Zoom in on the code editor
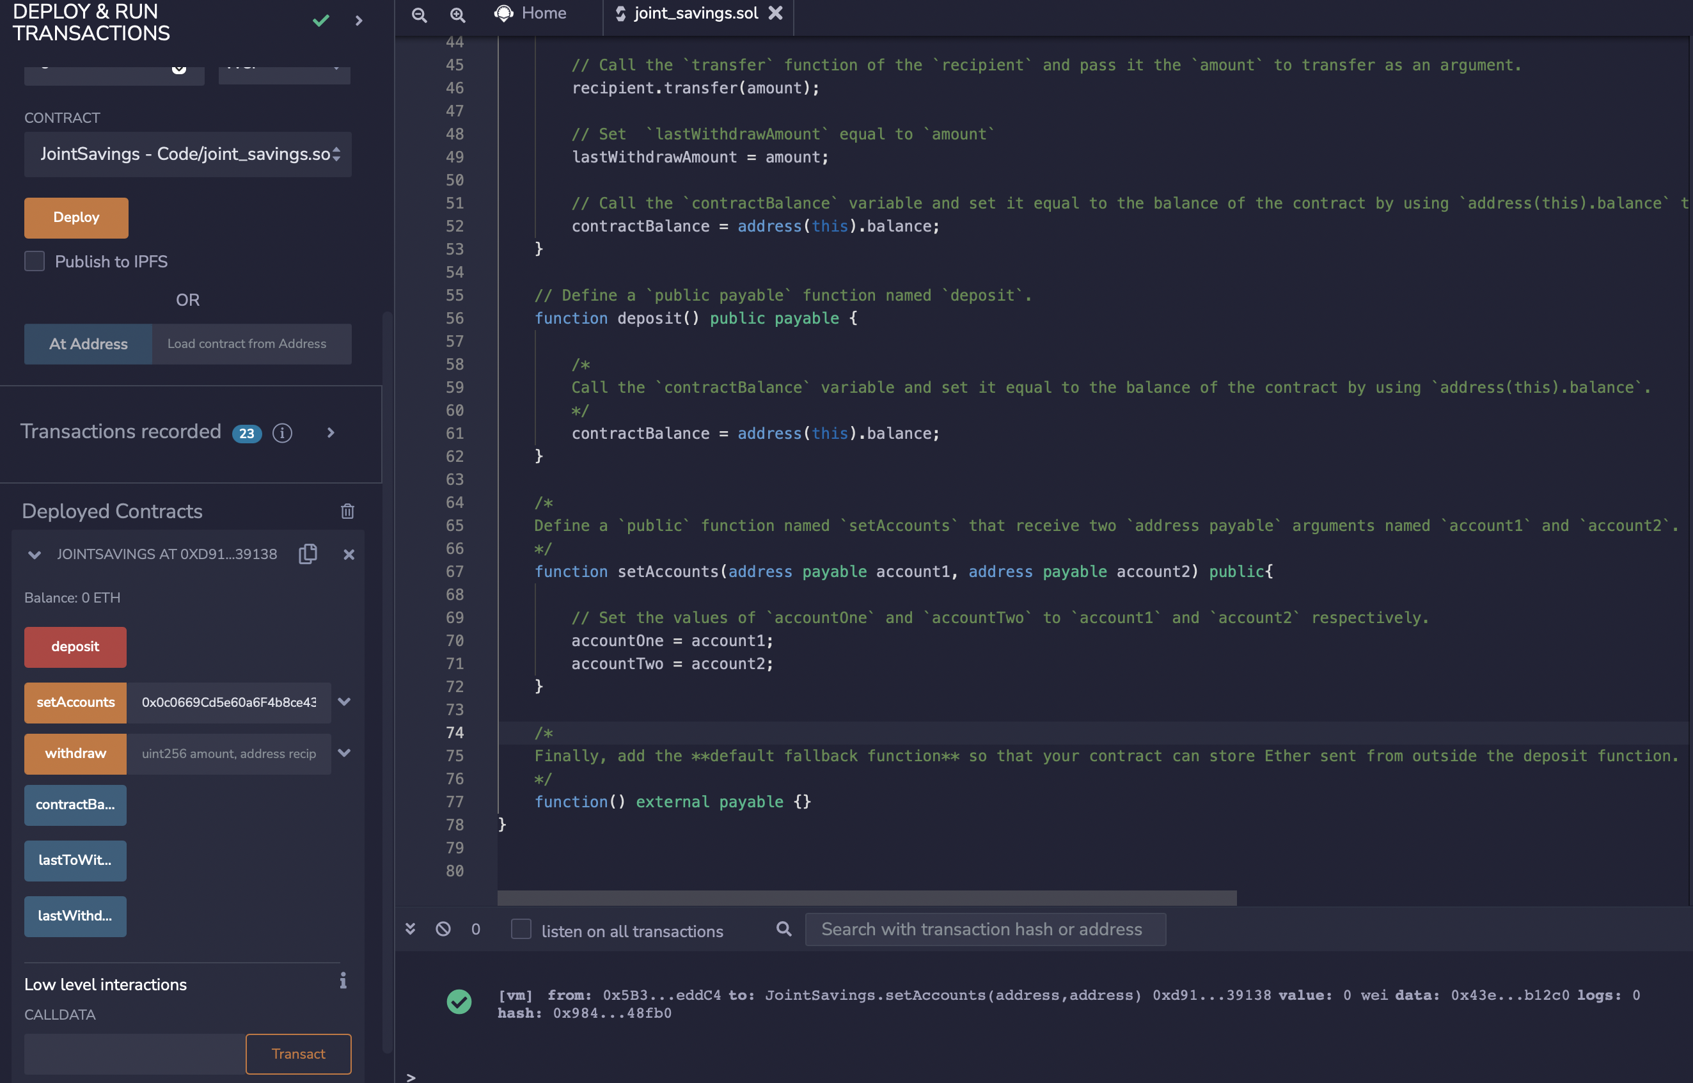The height and width of the screenshot is (1083, 1693). (x=457, y=14)
